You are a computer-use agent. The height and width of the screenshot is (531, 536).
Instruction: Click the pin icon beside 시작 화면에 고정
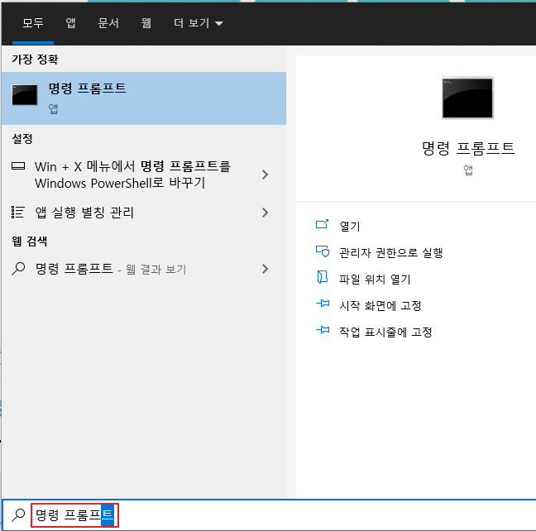323,304
